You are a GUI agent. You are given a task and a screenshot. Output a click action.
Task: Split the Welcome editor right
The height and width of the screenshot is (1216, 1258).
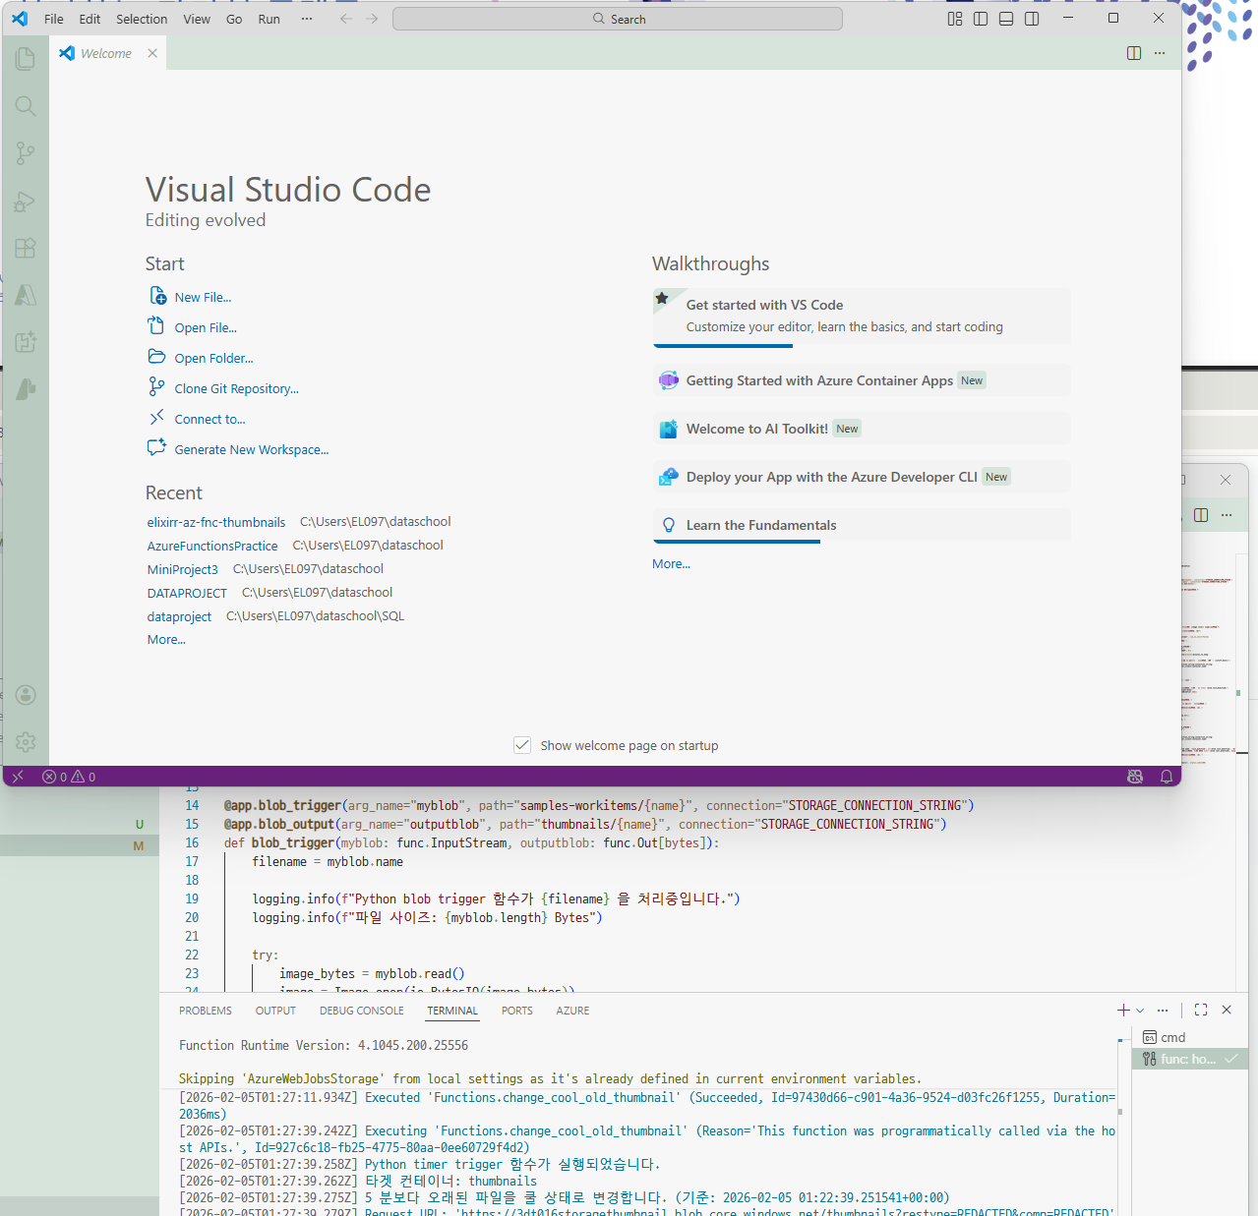1134,53
